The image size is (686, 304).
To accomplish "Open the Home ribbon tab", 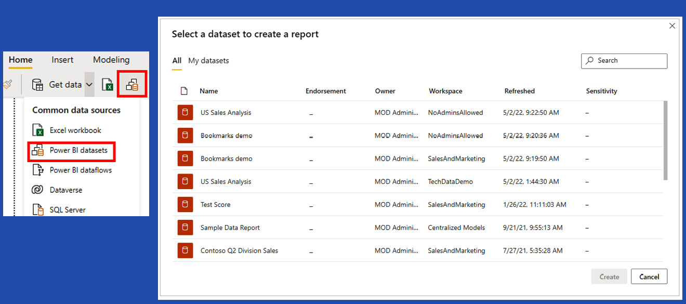I will pos(21,60).
